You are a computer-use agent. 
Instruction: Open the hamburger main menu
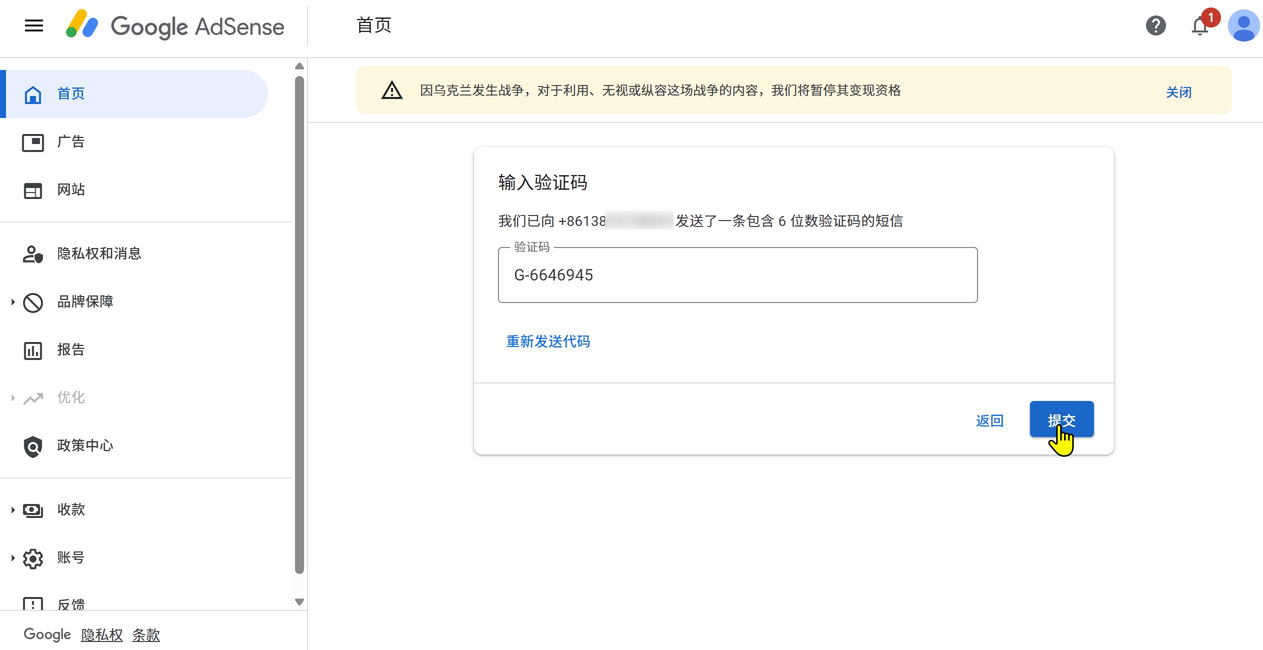pyautogui.click(x=34, y=25)
